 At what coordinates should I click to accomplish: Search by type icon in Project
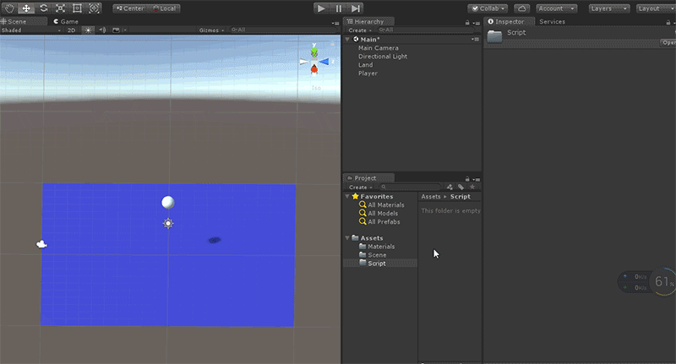(x=450, y=187)
